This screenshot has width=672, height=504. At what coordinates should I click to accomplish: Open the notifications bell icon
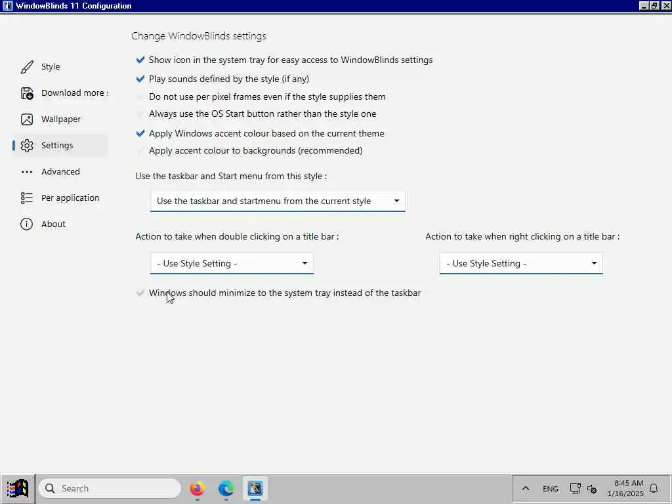[x=654, y=488]
